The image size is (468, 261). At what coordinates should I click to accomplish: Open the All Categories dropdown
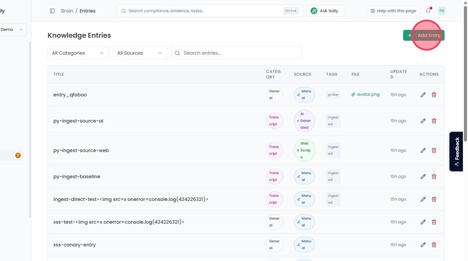(x=78, y=53)
